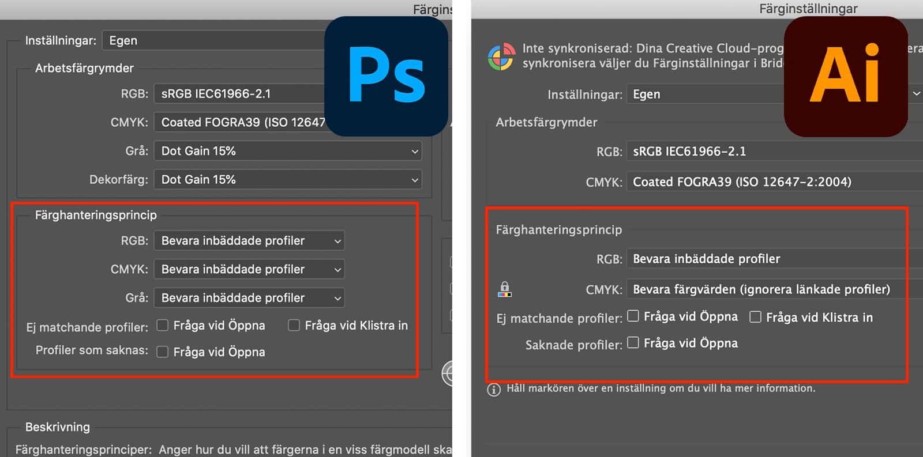Viewport: 923px width, 457px height.
Task: Click the color sync wheel icon in Illustrator
Action: [501, 56]
